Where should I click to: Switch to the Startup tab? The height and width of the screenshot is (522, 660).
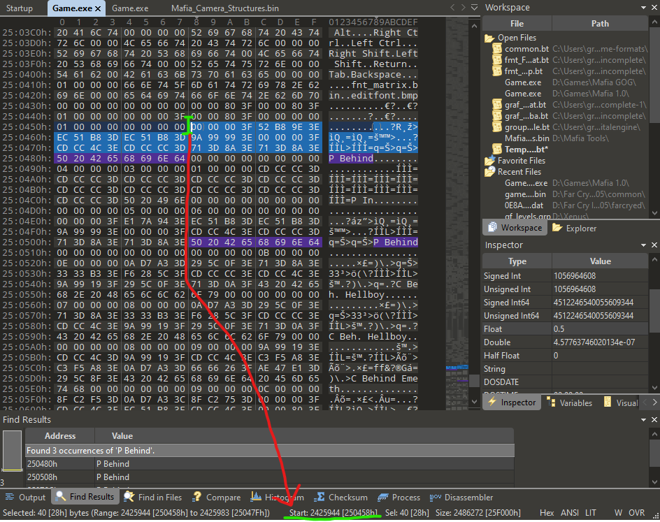[x=20, y=8]
